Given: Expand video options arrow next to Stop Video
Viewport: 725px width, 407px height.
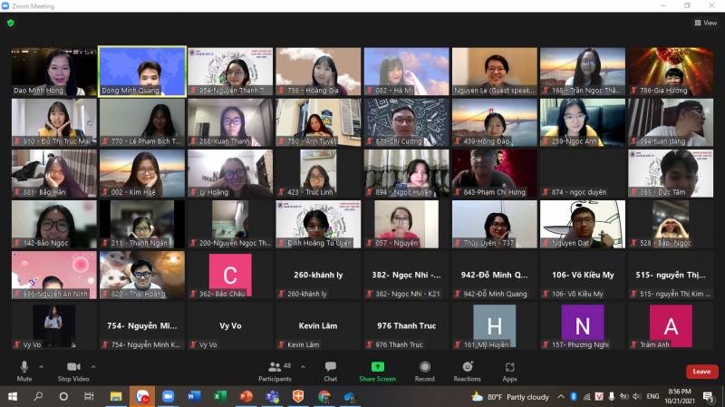Looking at the screenshot, I should click(94, 366).
